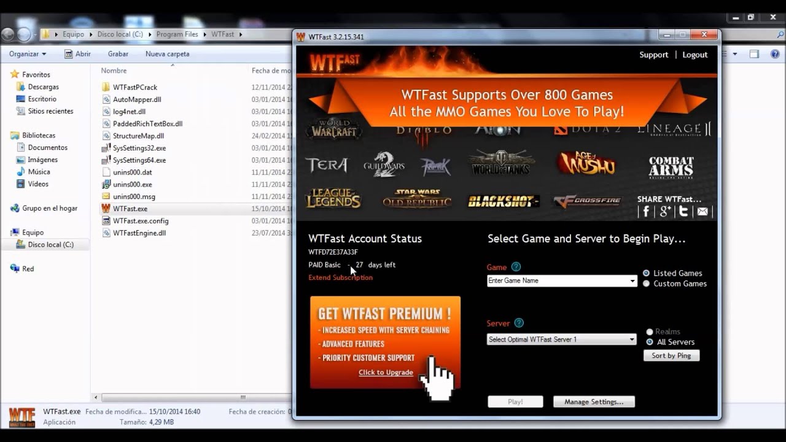Click the Blackshot logo

click(504, 201)
